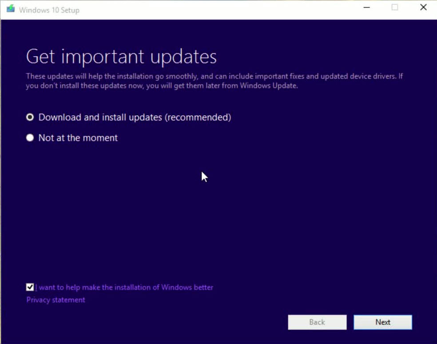Uncheck the help make installation better checkbox
Viewport: 437px width, 344px height.
(30, 287)
